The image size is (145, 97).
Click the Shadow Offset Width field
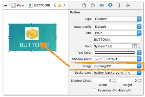(103, 81)
